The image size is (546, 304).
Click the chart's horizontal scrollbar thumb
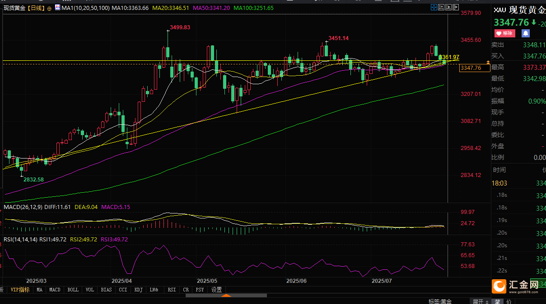226,295
